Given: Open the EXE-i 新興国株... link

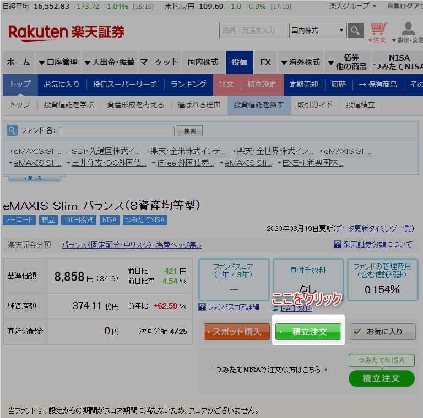Looking at the screenshot, I should pyautogui.click(x=313, y=163).
